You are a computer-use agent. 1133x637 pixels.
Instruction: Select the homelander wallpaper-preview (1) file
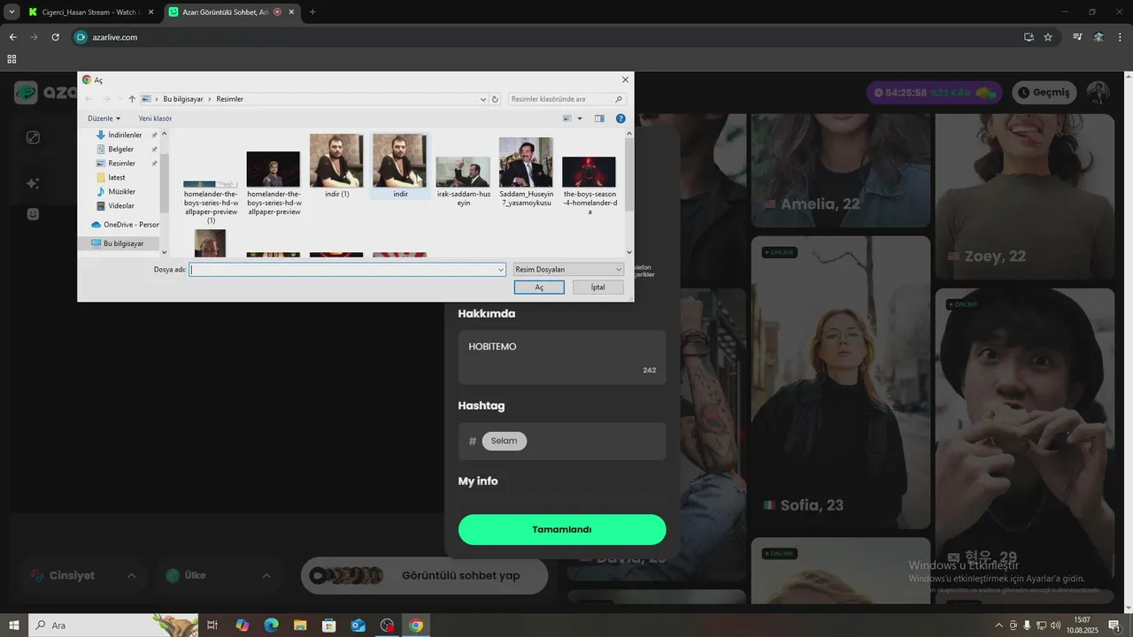point(211,202)
